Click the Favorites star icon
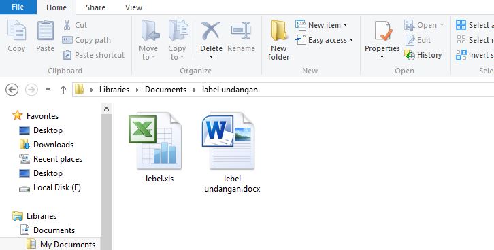Viewport: 494px width, 250px height. pyautogui.click(x=17, y=115)
